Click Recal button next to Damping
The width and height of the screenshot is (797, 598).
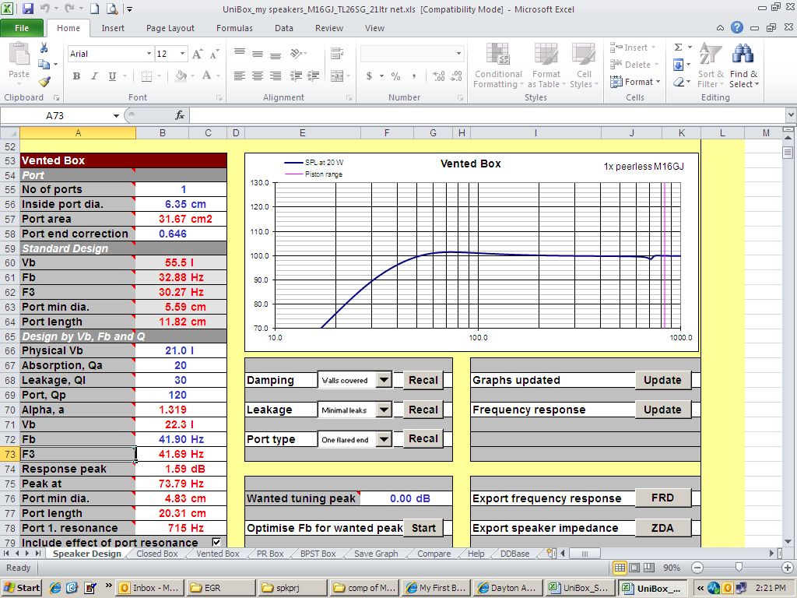coord(423,380)
